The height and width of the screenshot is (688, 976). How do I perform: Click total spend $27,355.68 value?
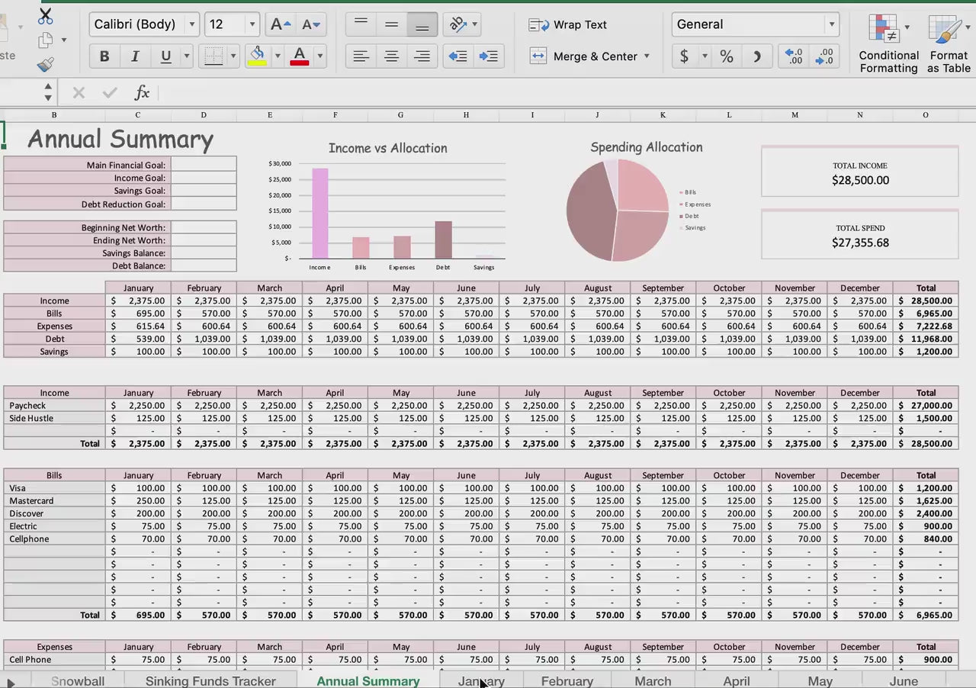coord(860,243)
